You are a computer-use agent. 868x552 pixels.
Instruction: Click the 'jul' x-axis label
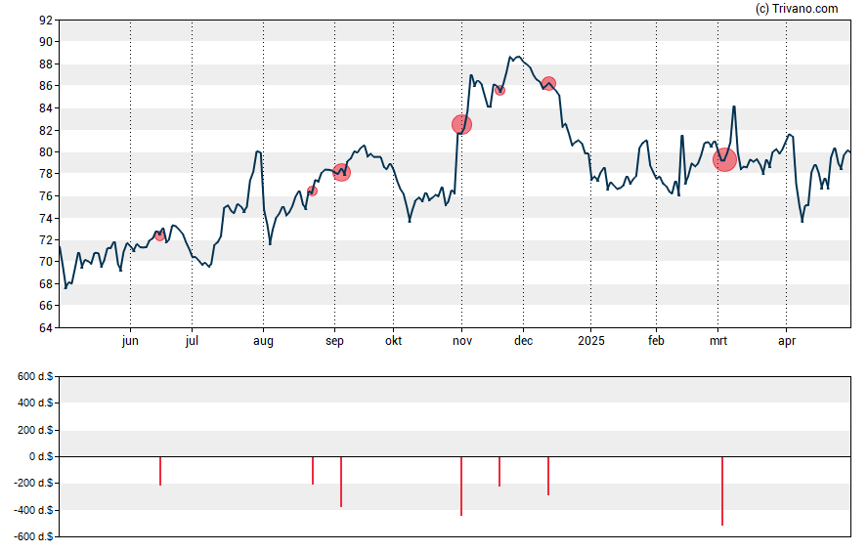tap(192, 341)
